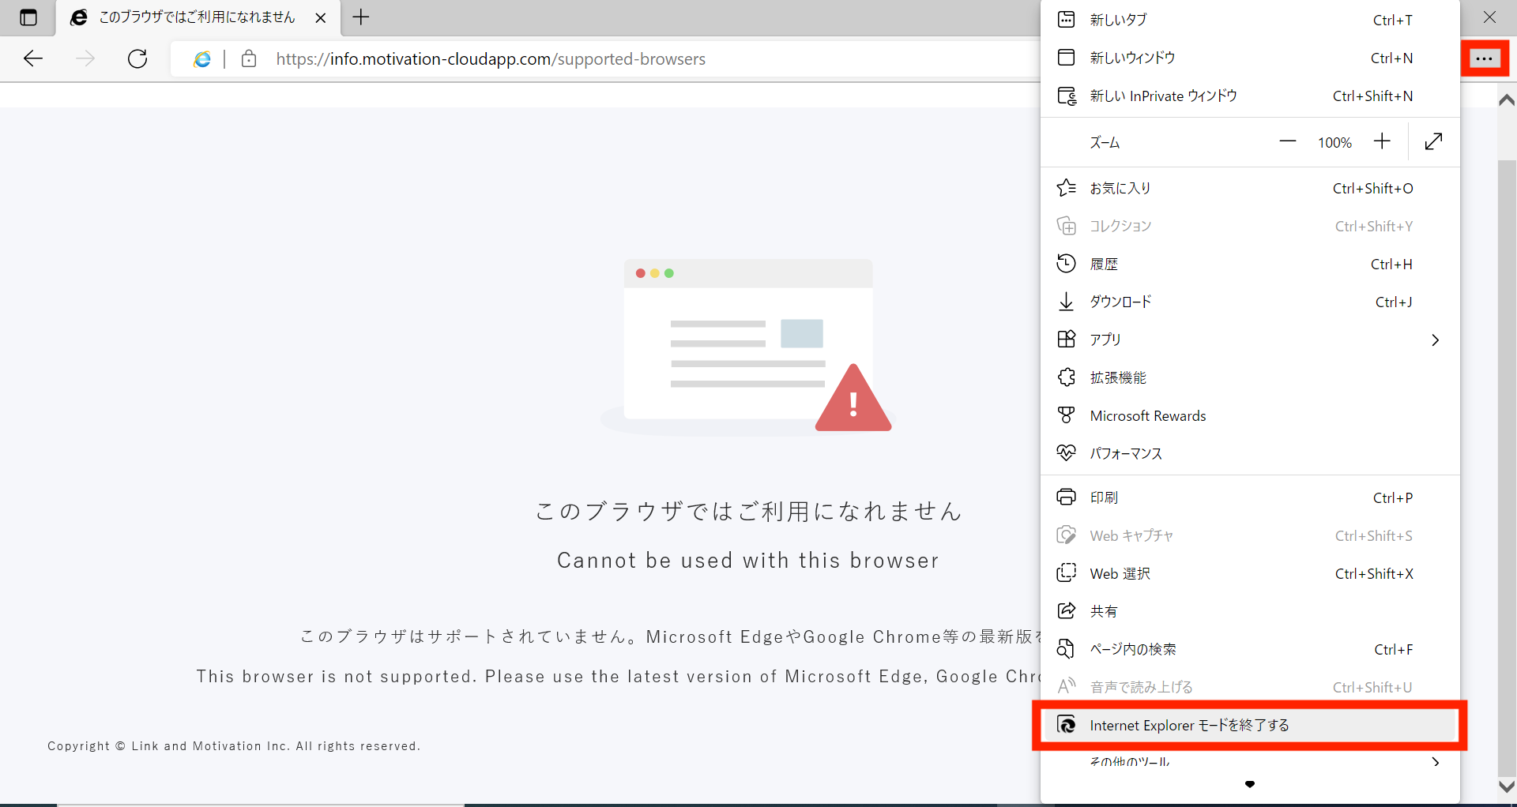Click the tab actions icon at top-left
This screenshot has width=1517, height=807.
coord(28,17)
